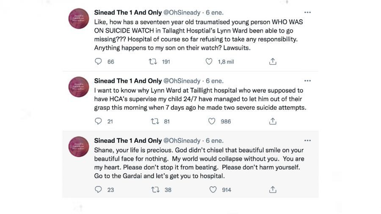Open more options on the second tweet
This screenshot has height=214, width=381.
pyautogui.click(x=308, y=81)
